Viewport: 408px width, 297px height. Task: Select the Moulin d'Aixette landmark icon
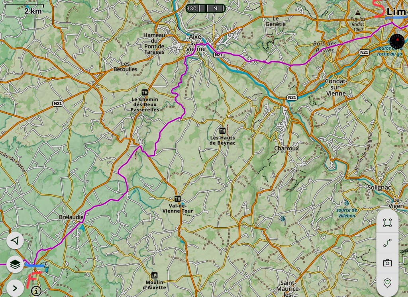pos(154,275)
